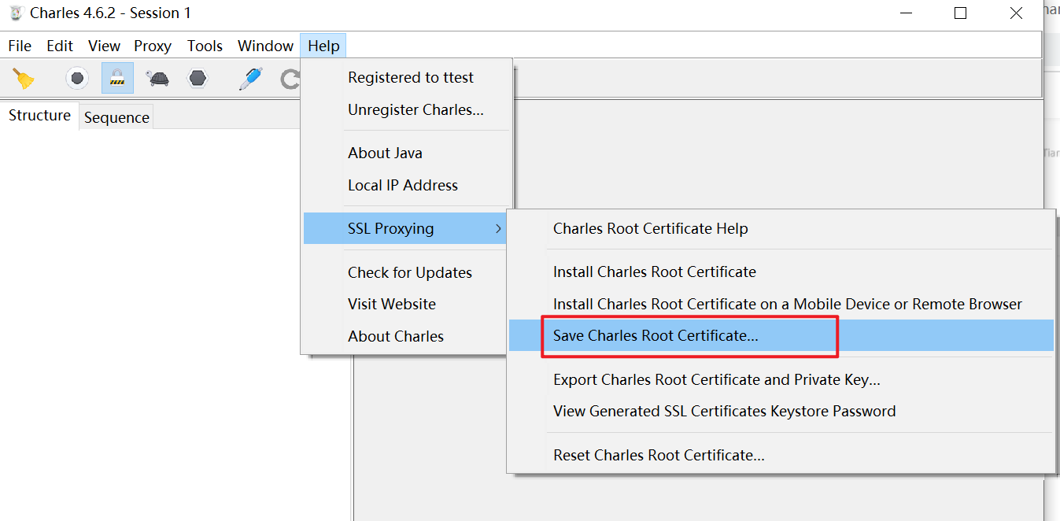
Task: Select Install Charles Root Certificate
Action: [781, 272]
